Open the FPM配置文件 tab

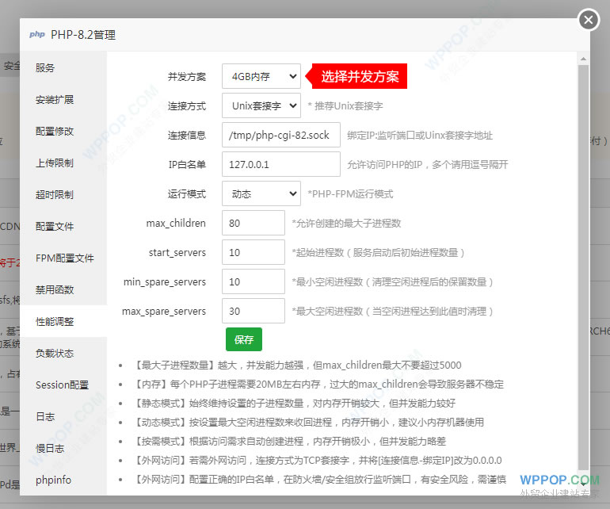pyautogui.click(x=64, y=258)
